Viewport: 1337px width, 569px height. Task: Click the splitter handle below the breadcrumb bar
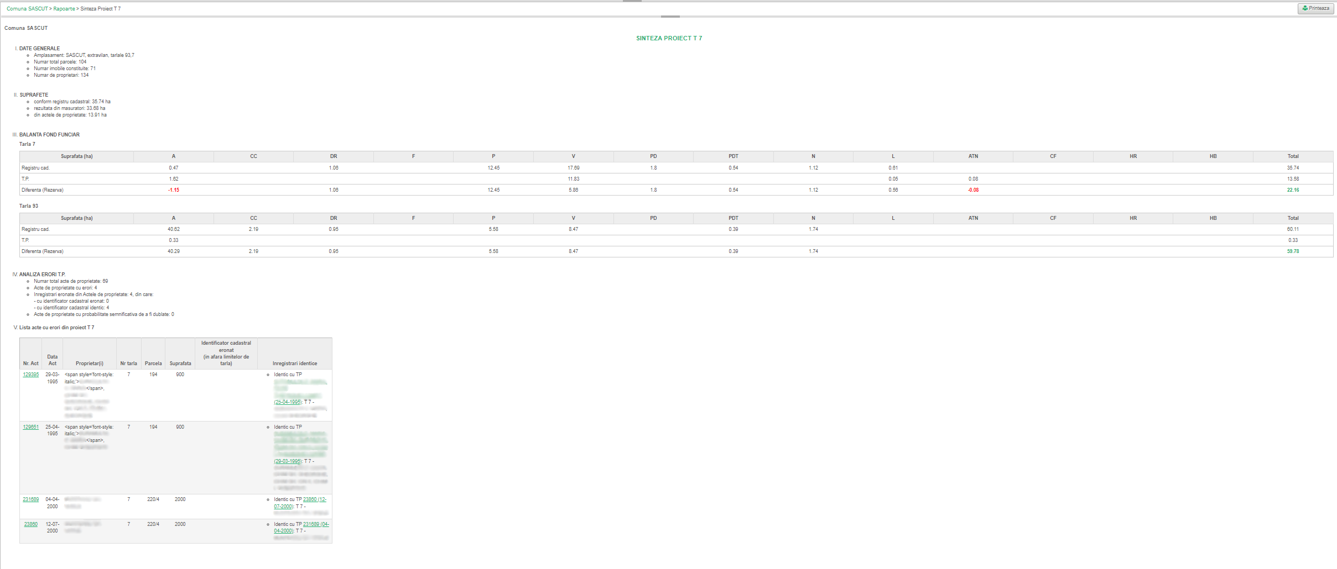click(670, 17)
